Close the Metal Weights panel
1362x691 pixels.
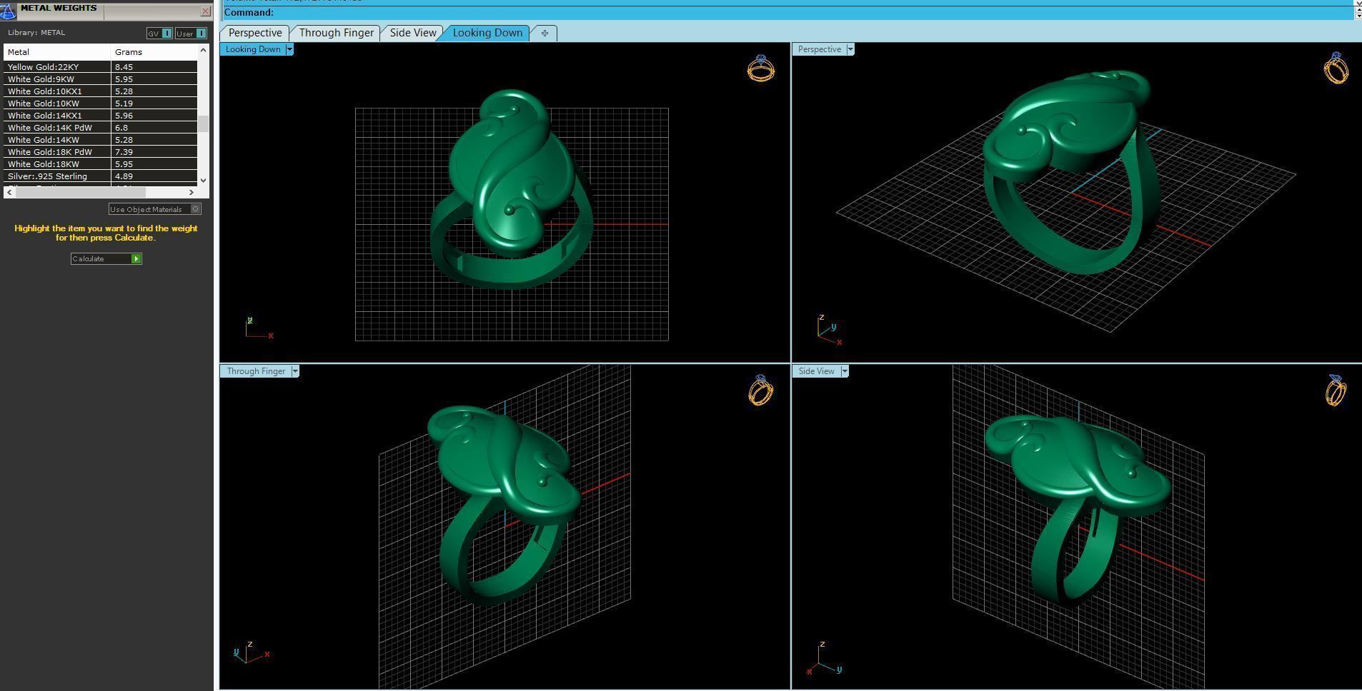pyautogui.click(x=206, y=11)
